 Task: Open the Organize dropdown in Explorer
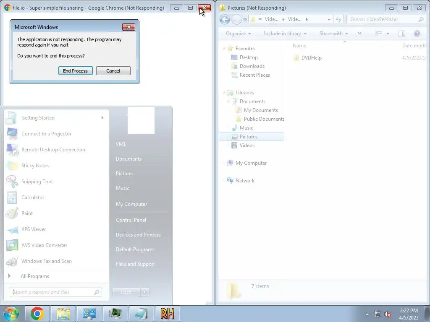[239, 34]
